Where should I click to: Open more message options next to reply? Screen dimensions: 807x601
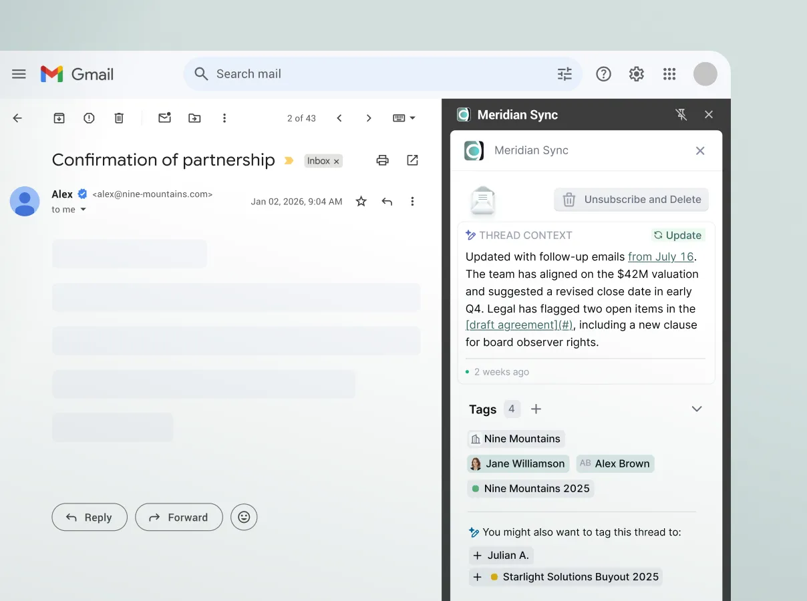point(412,201)
